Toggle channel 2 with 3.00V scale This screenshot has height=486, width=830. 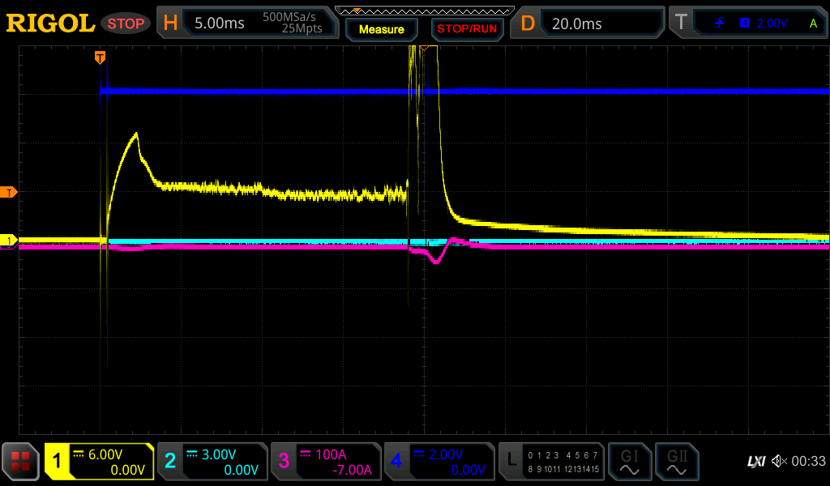pyautogui.click(x=212, y=462)
